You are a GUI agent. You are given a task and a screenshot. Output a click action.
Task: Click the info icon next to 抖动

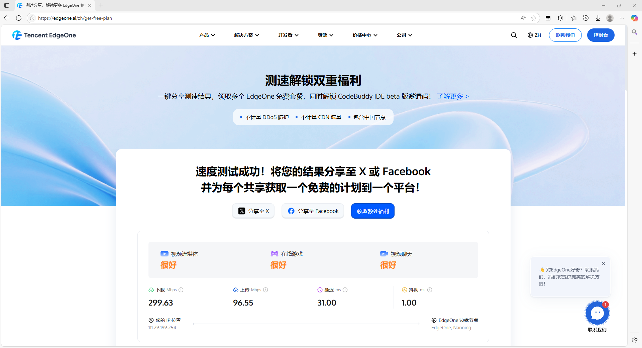(x=430, y=290)
